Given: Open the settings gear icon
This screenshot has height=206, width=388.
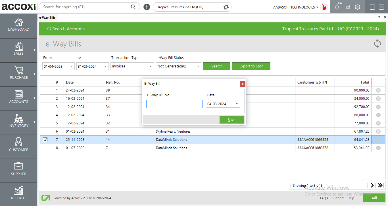Looking at the screenshot, I should tap(357, 7).
